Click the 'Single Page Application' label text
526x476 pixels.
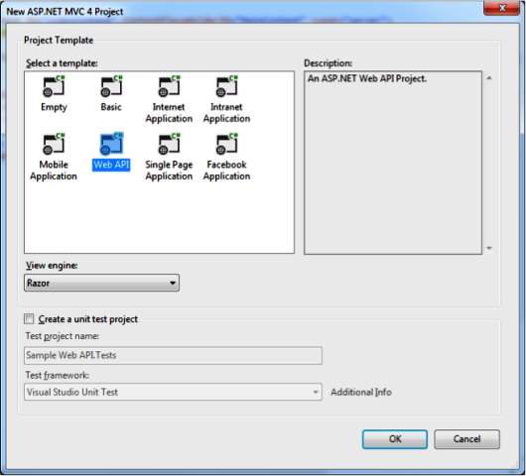click(x=169, y=171)
